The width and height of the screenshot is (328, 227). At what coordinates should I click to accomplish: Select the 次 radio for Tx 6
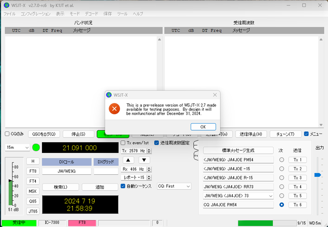(x=281, y=205)
